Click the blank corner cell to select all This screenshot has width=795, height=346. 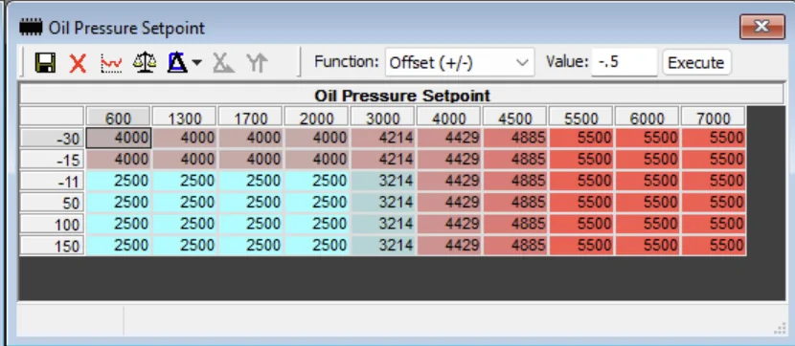tap(52, 117)
